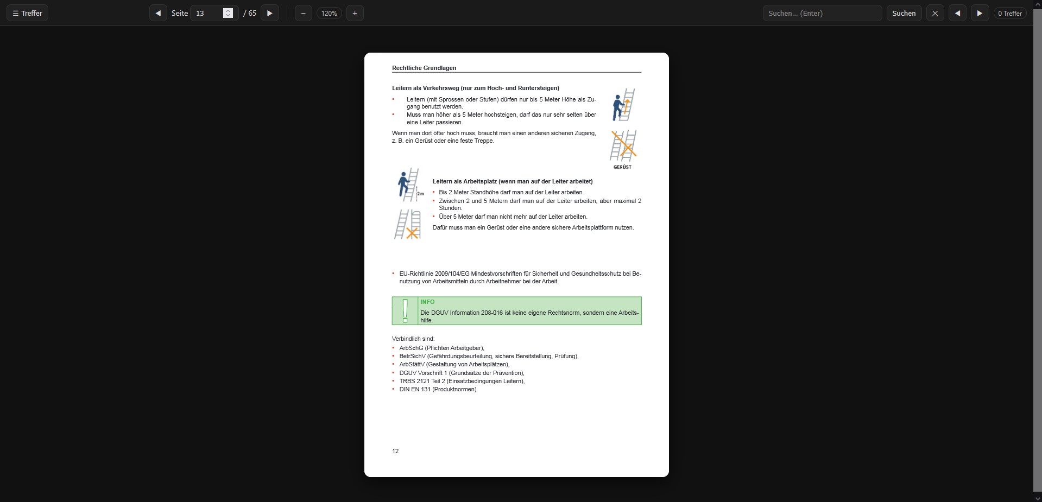The height and width of the screenshot is (502, 1042).
Task: Increase page number with stepper up arrow
Action: [x=228, y=10]
